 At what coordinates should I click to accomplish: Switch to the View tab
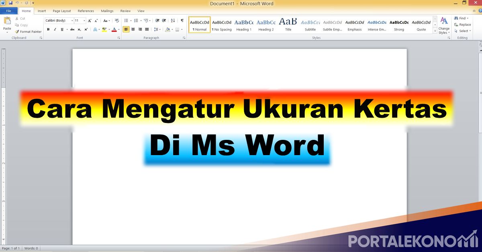tap(141, 11)
